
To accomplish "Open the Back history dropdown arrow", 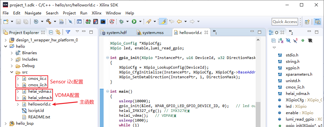I will [185, 21].
